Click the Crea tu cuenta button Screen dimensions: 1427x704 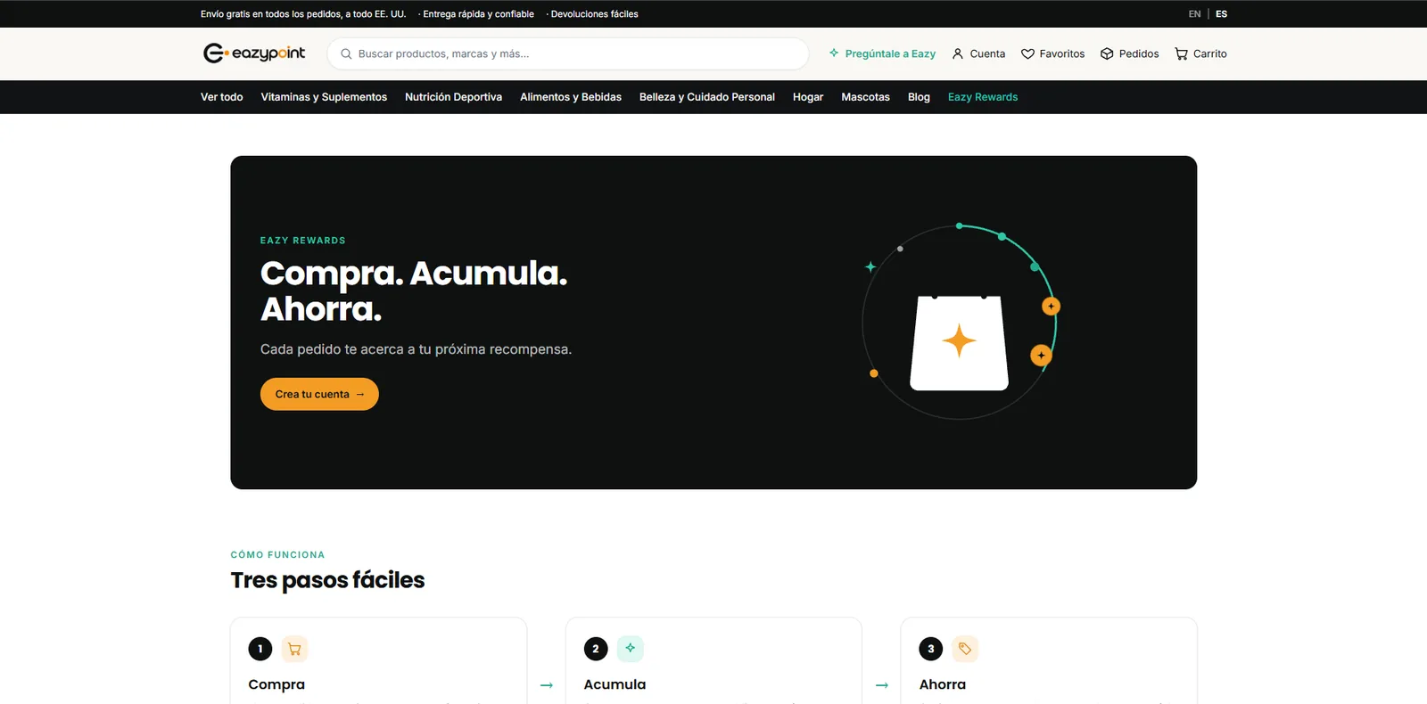319,394
